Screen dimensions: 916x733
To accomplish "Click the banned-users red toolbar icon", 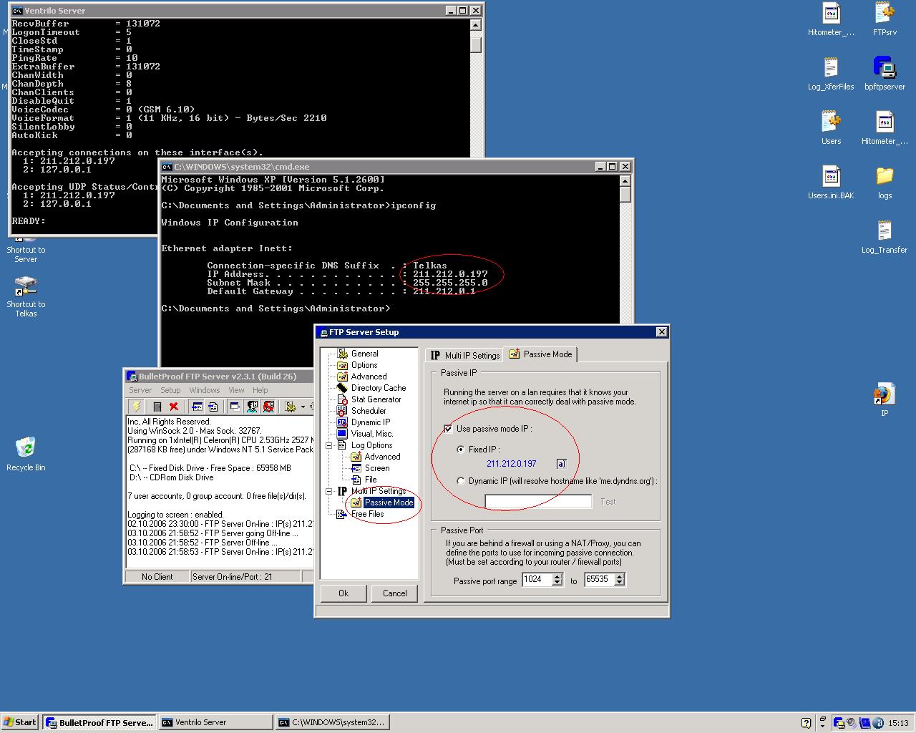I will (x=268, y=407).
